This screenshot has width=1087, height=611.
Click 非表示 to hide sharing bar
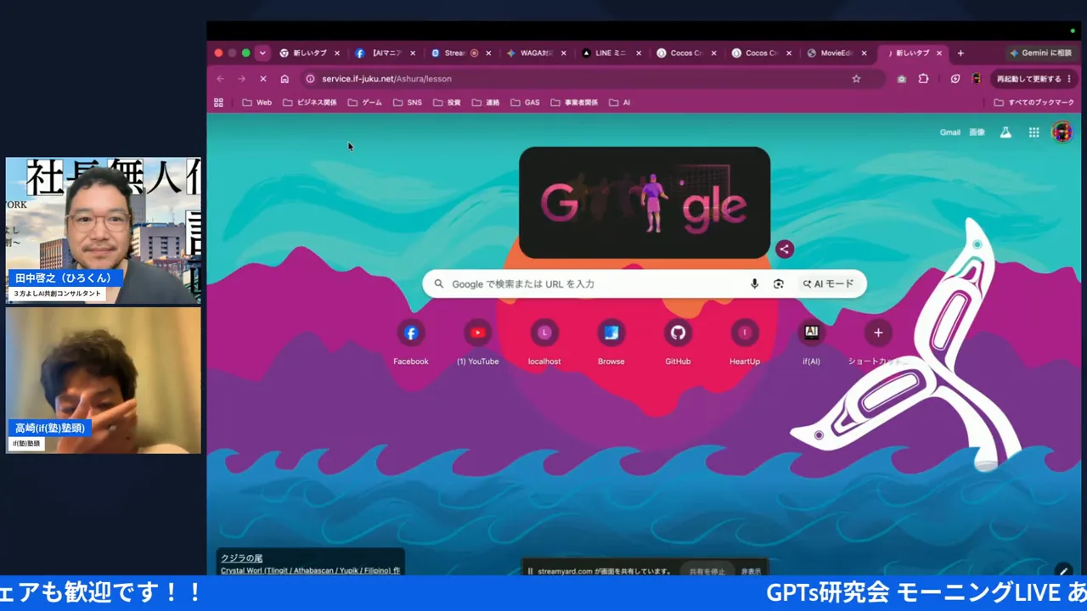(751, 571)
